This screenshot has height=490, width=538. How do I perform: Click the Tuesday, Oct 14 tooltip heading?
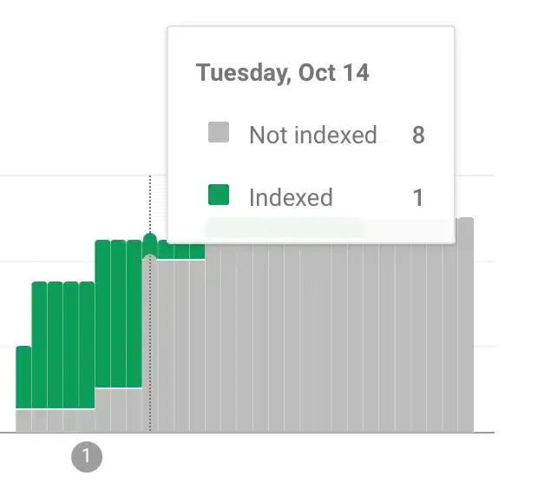click(x=283, y=73)
